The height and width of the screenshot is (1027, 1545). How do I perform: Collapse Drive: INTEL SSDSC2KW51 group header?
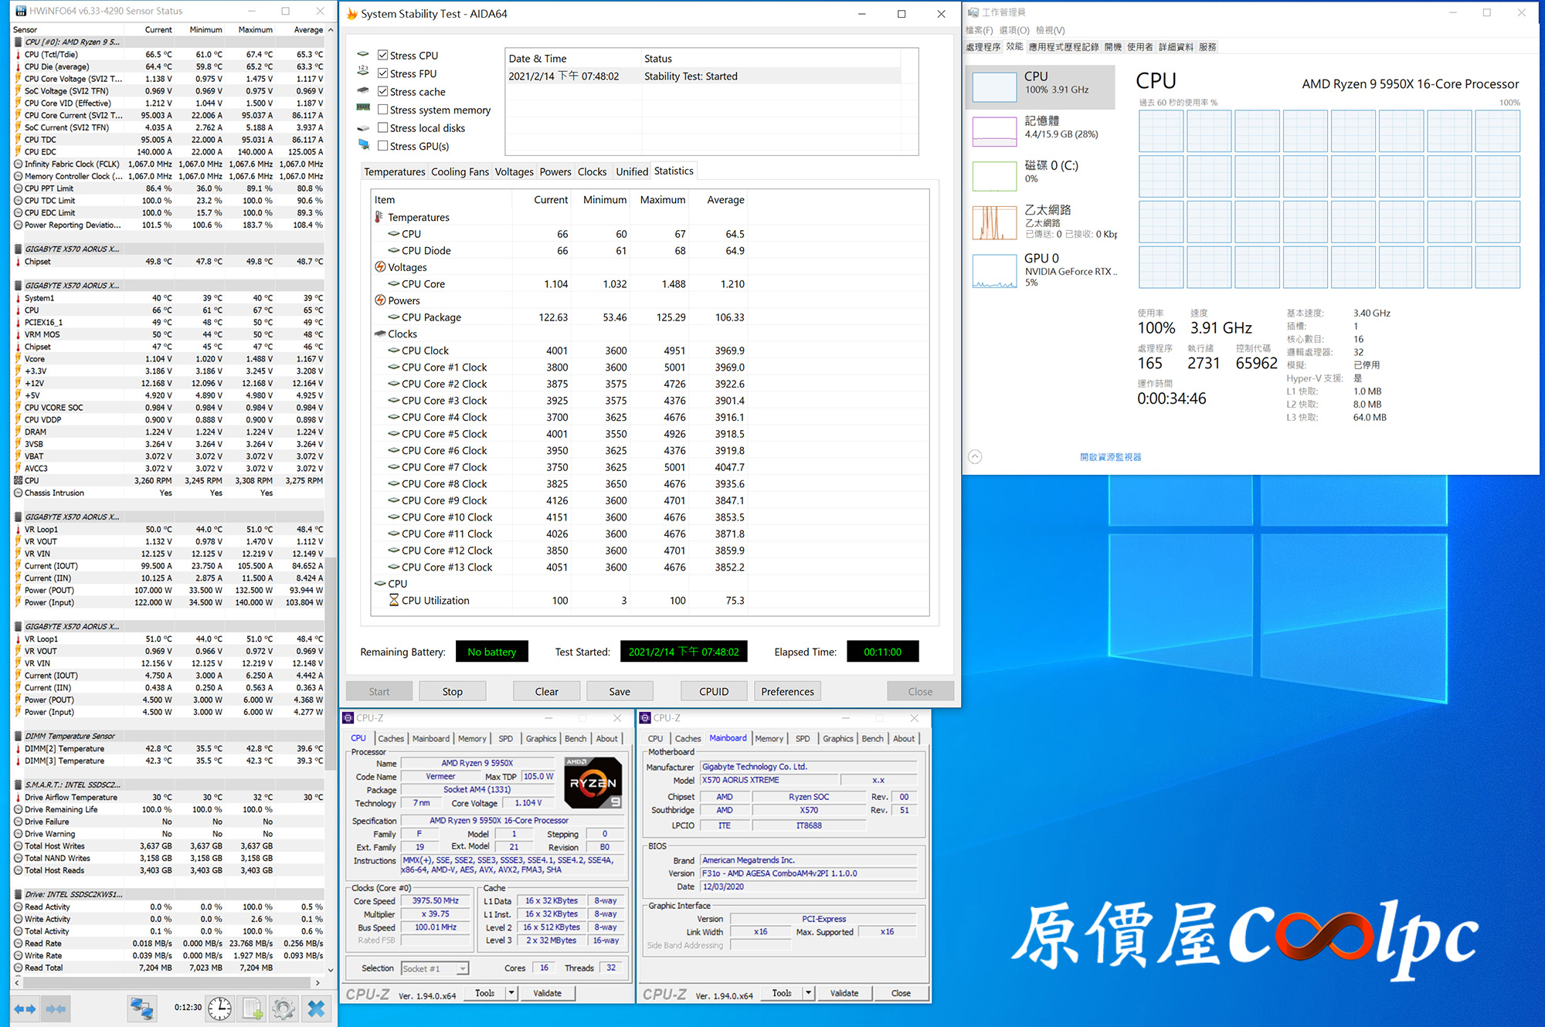tap(73, 894)
